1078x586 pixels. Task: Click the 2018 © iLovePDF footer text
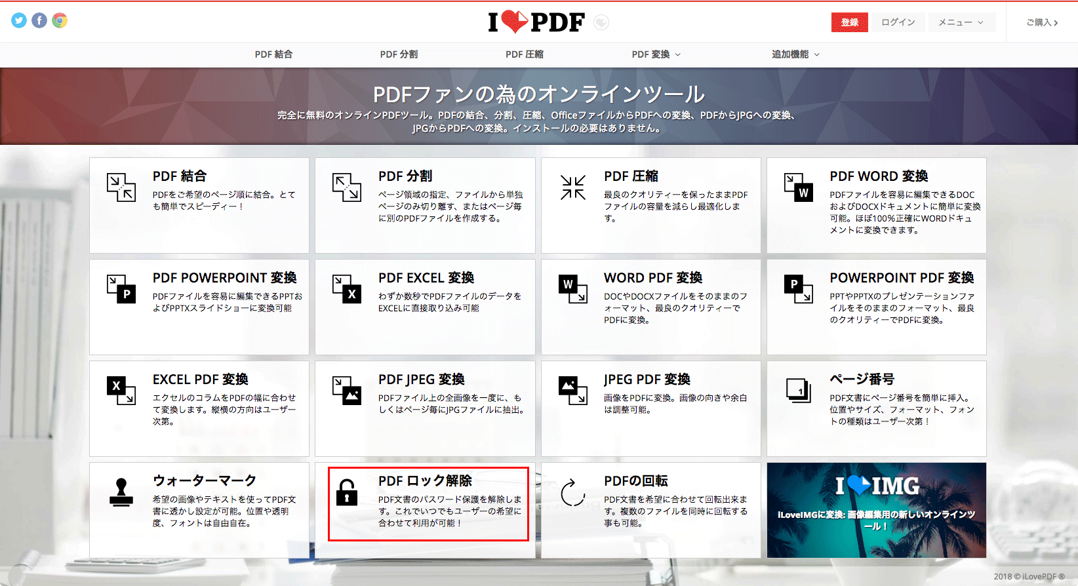(x=1029, y=577)
